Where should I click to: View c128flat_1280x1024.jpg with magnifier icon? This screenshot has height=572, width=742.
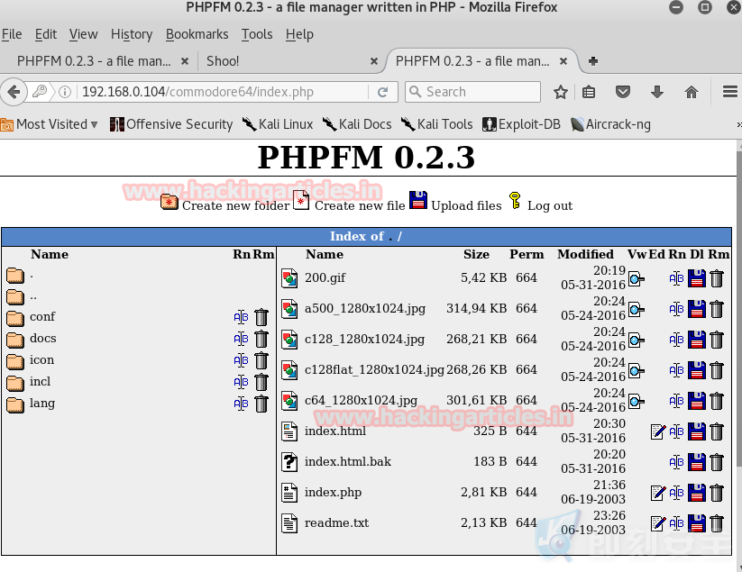click(x=636, y=370)
